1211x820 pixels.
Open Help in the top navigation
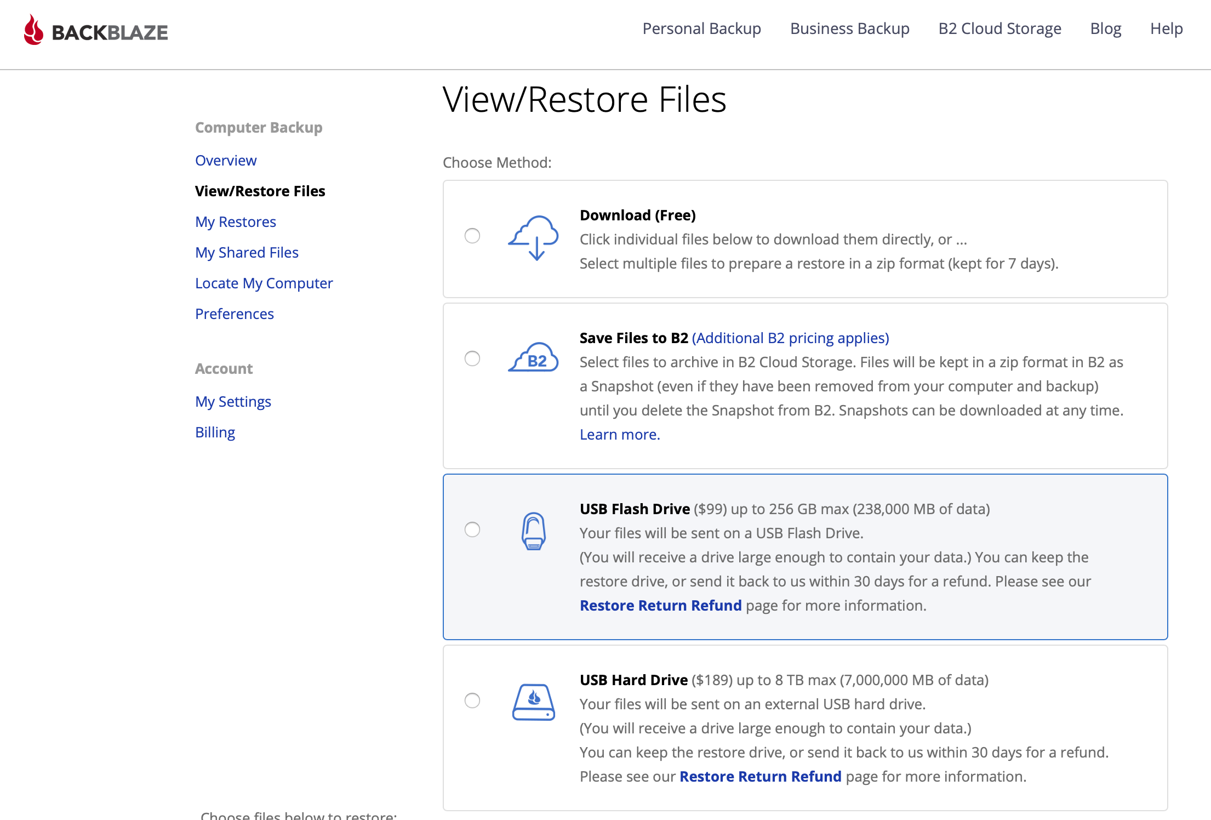pos(1166,29)
